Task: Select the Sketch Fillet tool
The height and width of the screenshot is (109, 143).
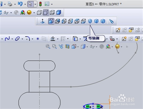Action: click(28, 39)
